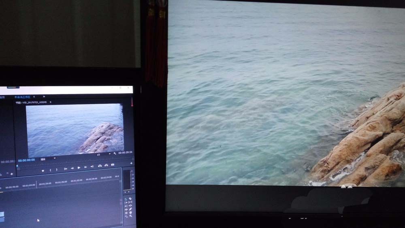Step back one frame
Image resolution: width=405 pixels, height=228 pixels.
click(x=72, y=168)
